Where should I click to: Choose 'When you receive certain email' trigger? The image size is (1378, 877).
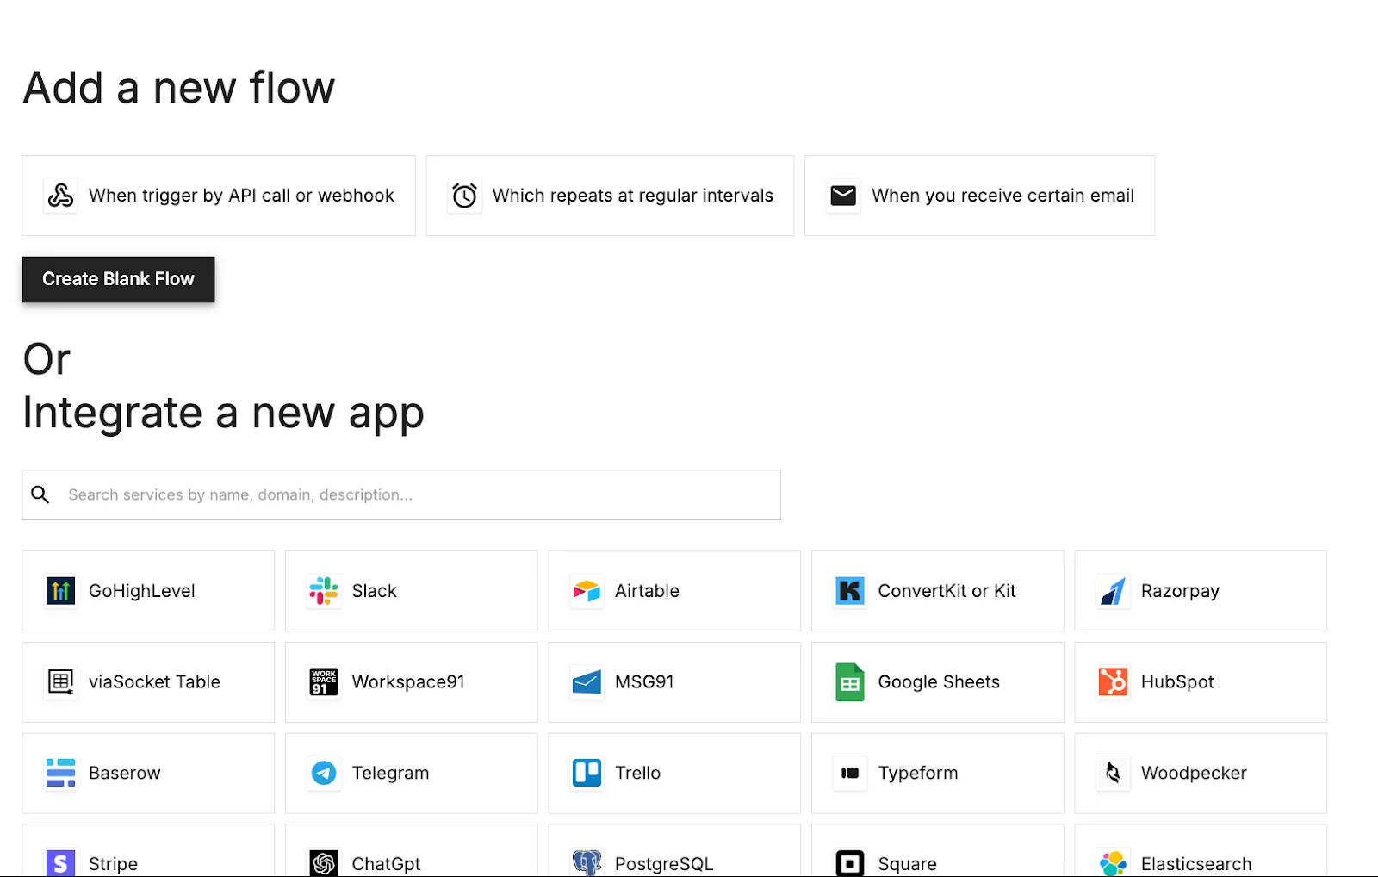[x=979, y=196]
